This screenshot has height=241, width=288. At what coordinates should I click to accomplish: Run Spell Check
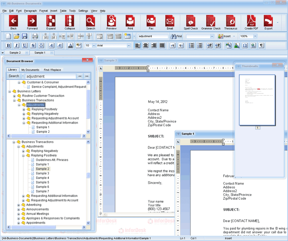tap(191, 21)
